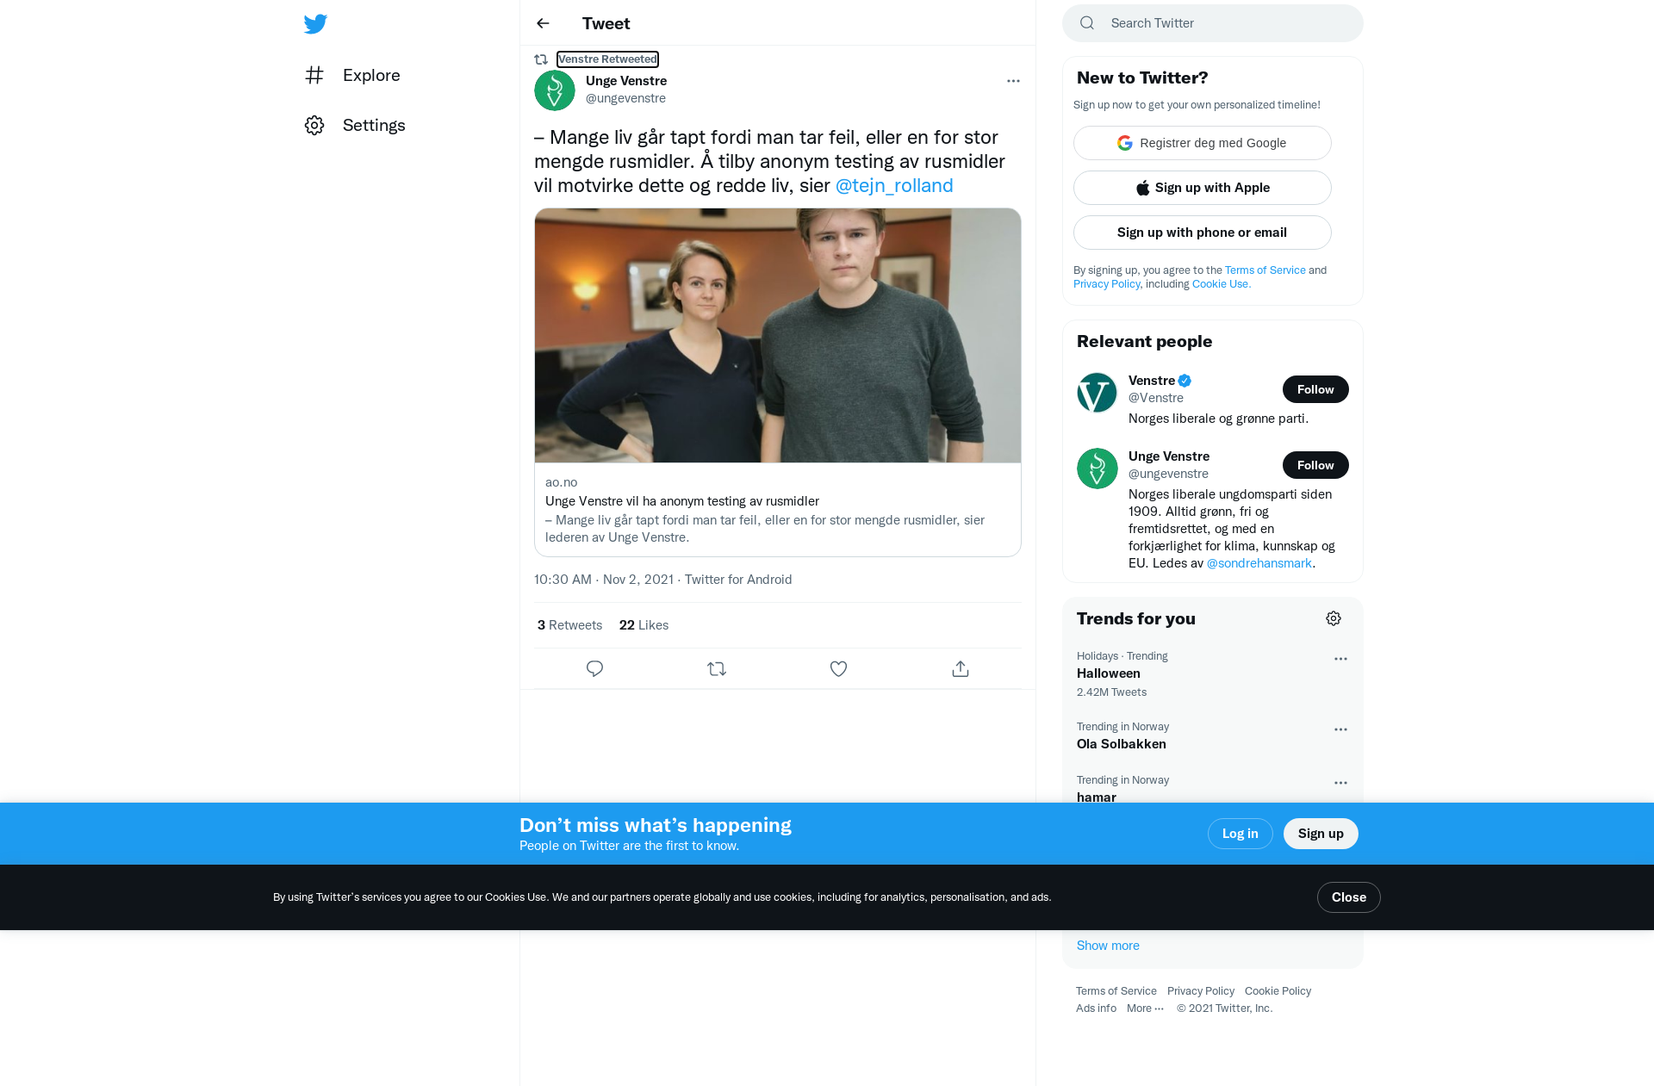The image size is (1654, 1086).
Task: Open the Terms of Service link in signup text
Action: [1265, 270]
